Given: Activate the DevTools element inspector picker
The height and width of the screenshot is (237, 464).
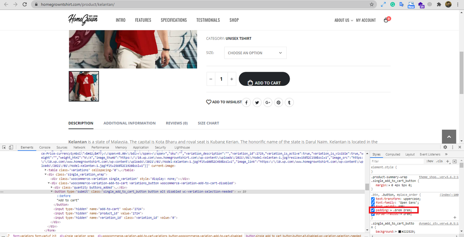Looking at the screenshot, I should [x=4, y=147].
